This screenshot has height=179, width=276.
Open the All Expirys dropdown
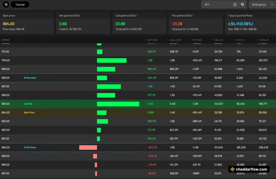[260, 4]
